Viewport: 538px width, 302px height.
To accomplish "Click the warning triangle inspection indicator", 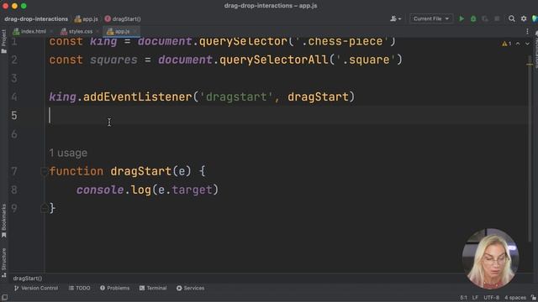I will coord(506,44).
